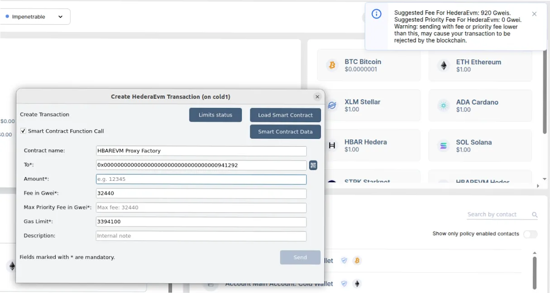
Task: Select the ETH Ethereum asset name
Action: [x=478, y=62]
